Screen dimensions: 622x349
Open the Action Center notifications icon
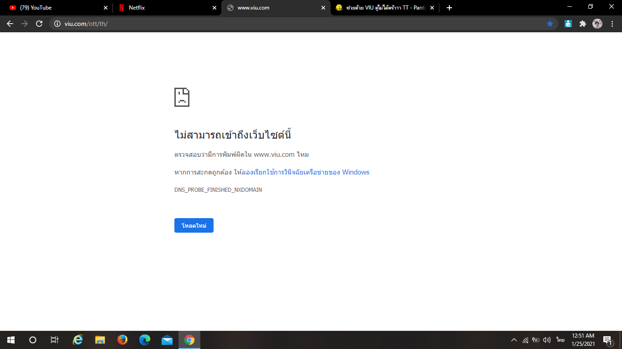[608, 340]
